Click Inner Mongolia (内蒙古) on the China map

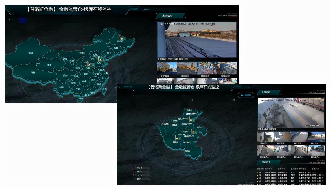coord(82,53)
